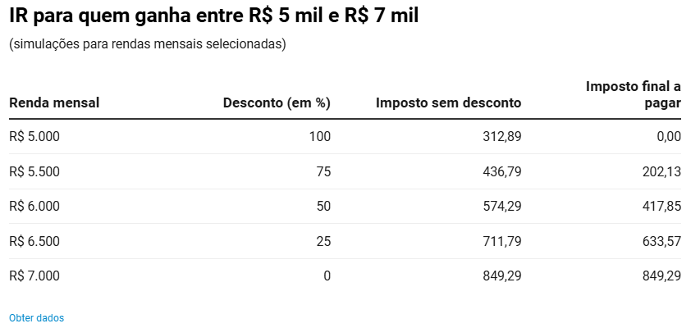Click the 417,85 final tax cell
700x328 pixels.
(661, 206)
